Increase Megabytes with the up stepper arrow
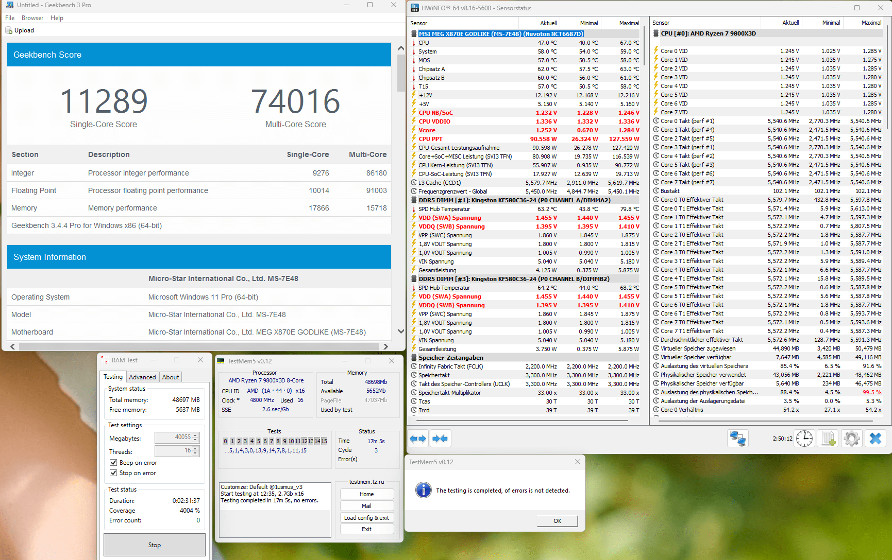Screen dimensions: 892x560 [x=195, y=435]
